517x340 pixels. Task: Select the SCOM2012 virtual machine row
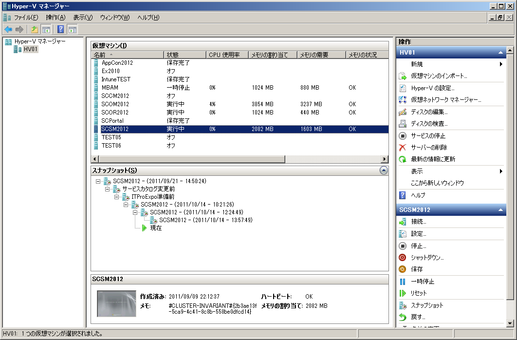pyautogui.click(x=115, y=104)
